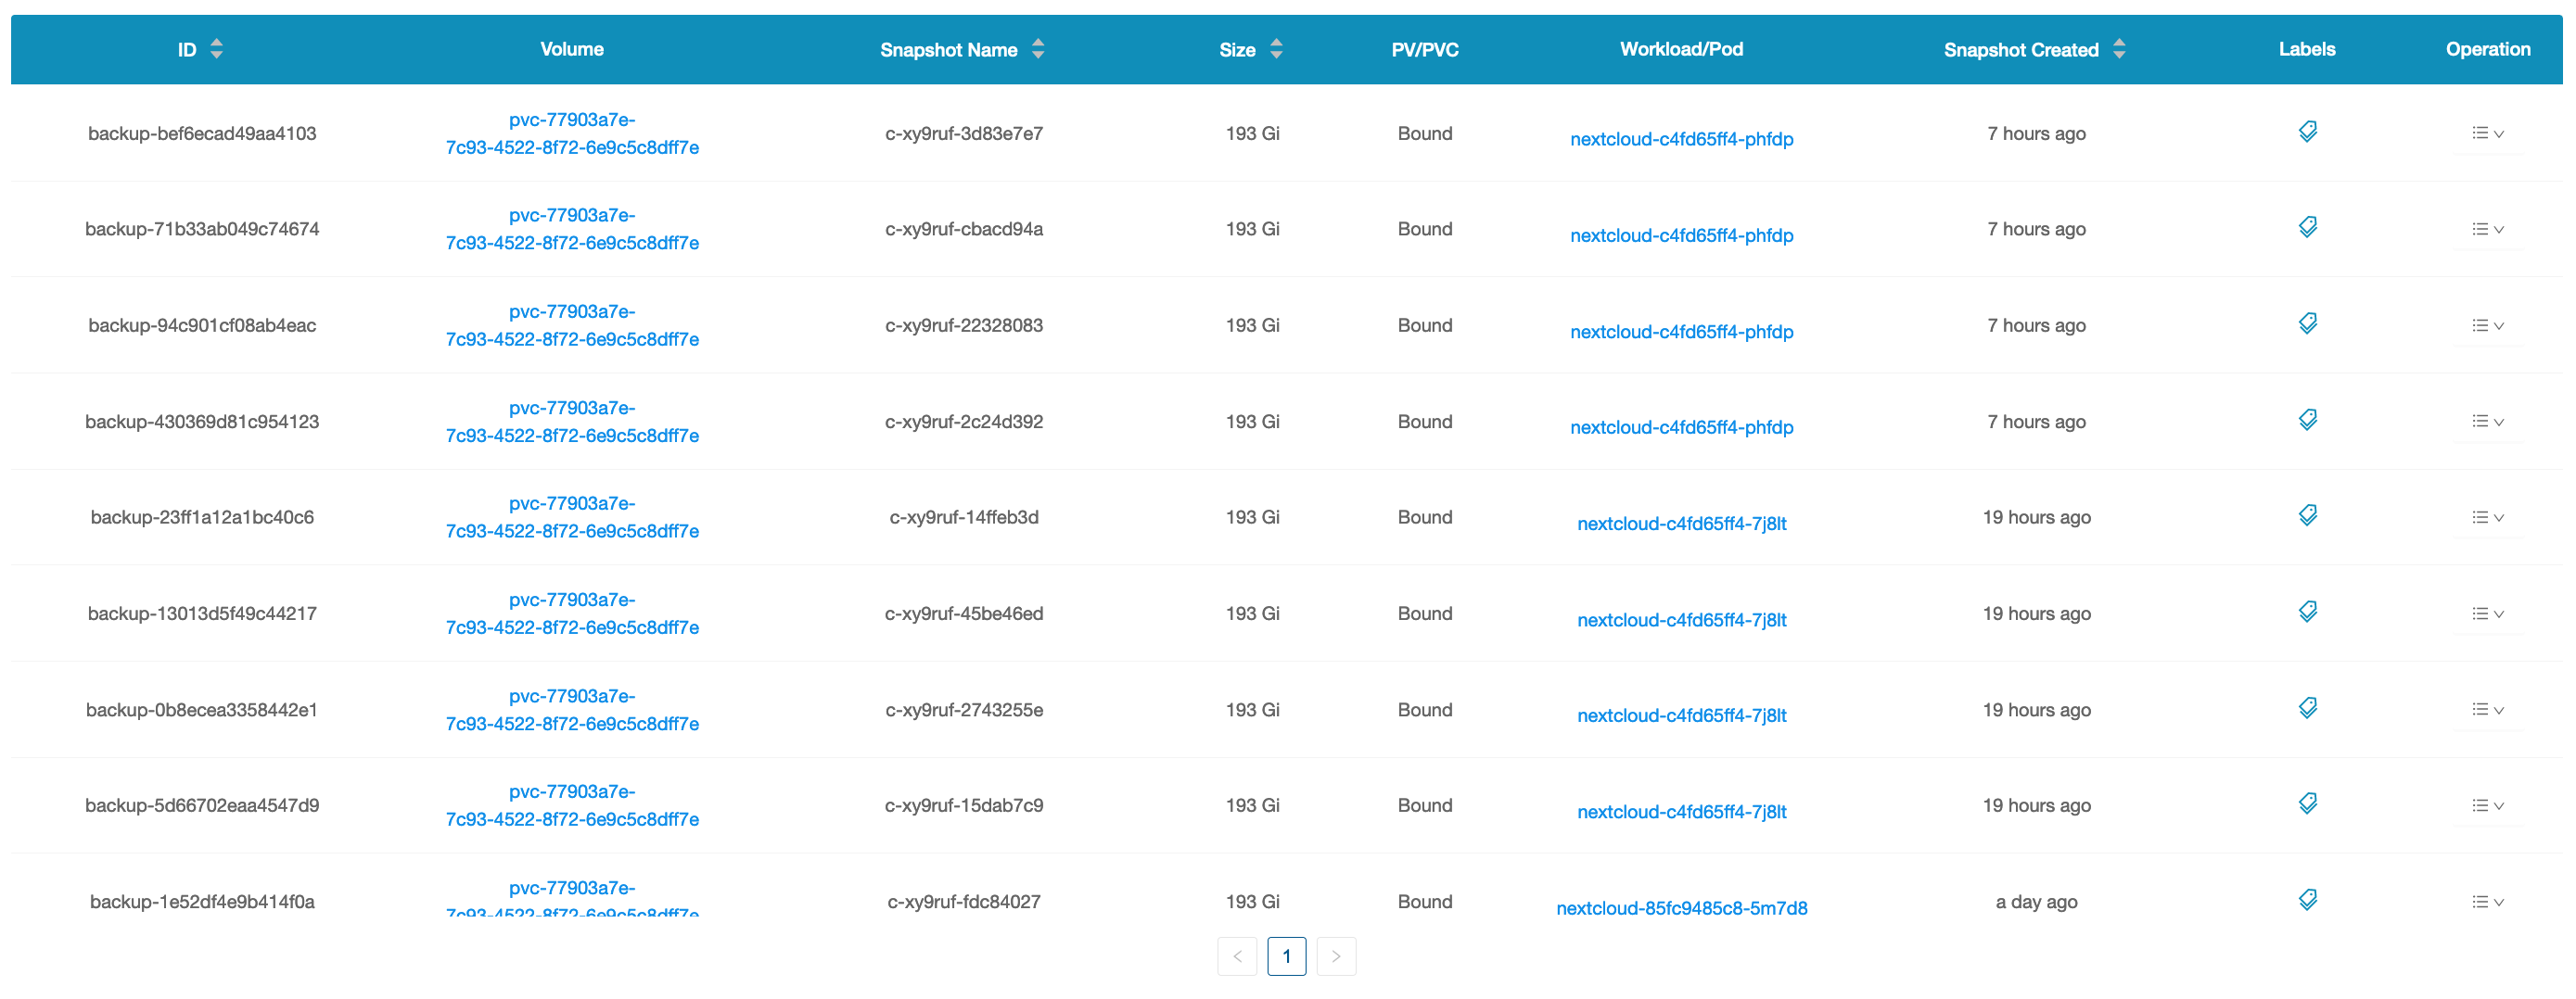2576x999 pixels.
Task: Sort the table by ID column
Action: click(218, 48)
